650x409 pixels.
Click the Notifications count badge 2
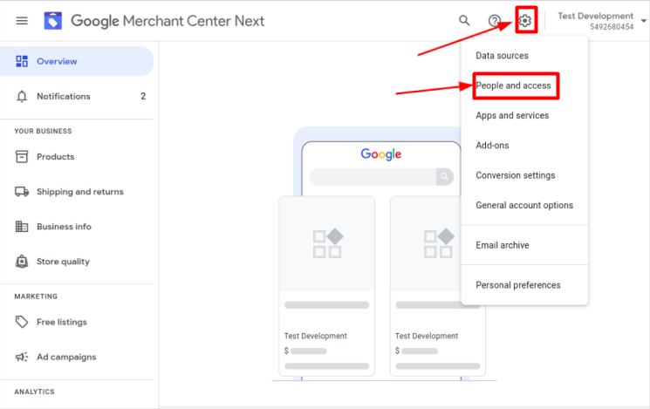pos(143,96)
